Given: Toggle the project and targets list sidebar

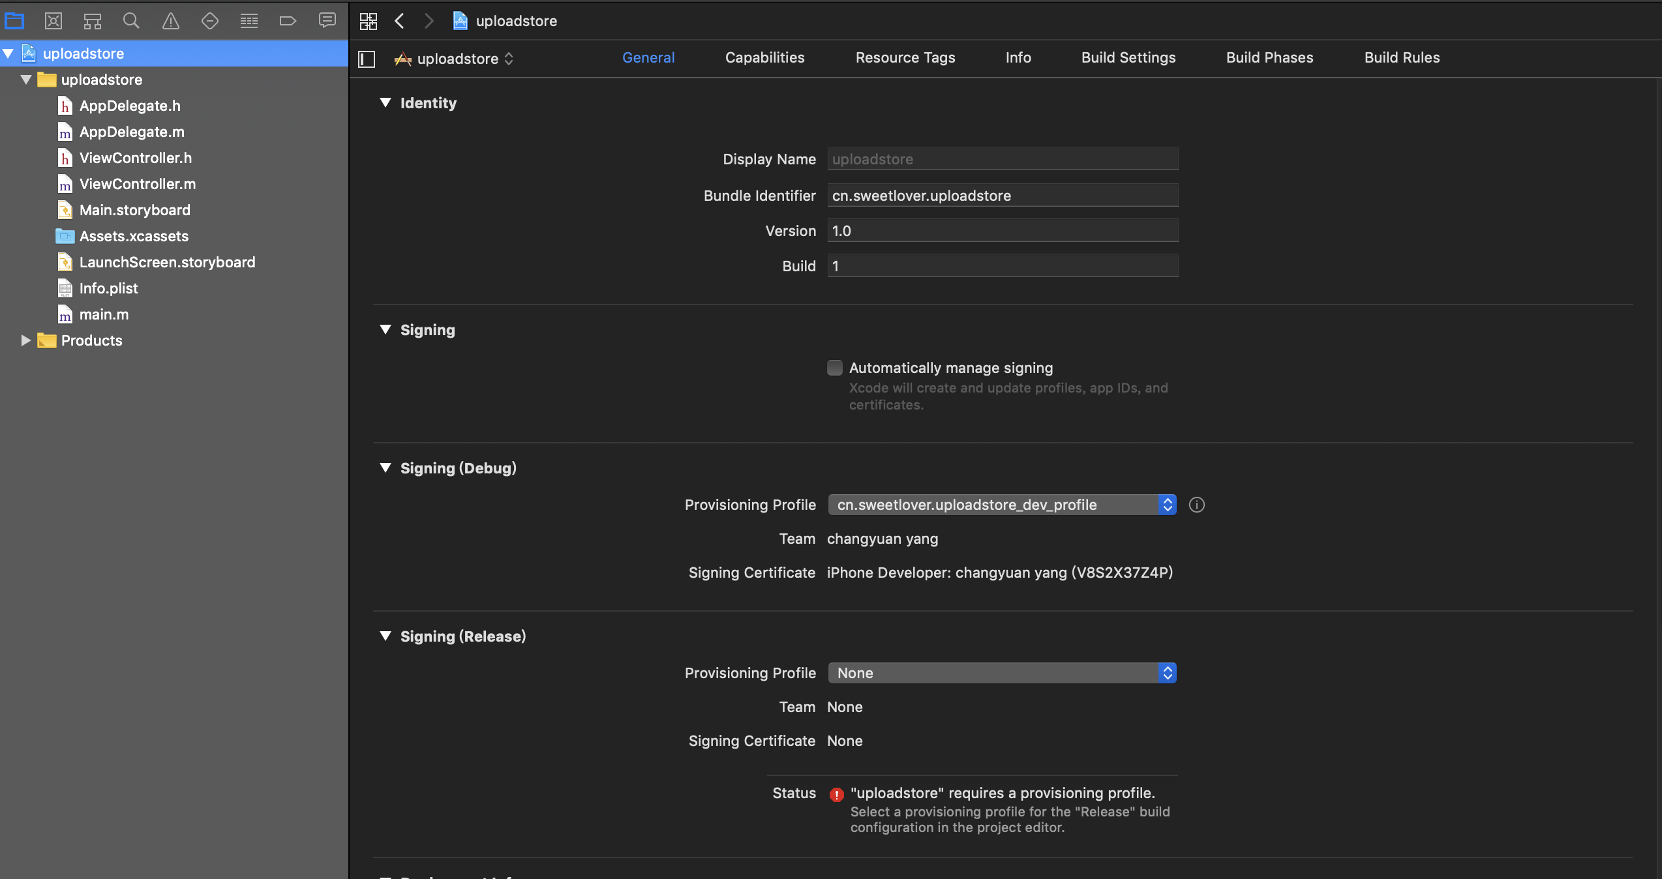Looking at the screenshot, I should coord(367,59).
